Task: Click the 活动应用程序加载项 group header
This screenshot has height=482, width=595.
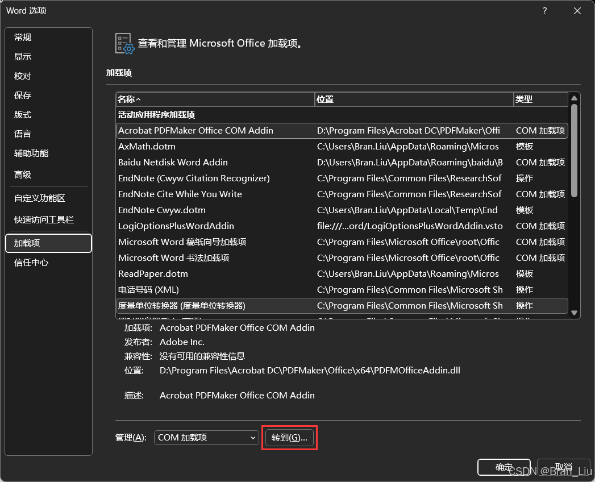Action: click(156, 115)
